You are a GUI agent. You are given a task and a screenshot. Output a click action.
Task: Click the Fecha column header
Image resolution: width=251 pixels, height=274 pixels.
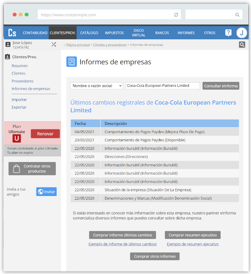coord(86,124)
